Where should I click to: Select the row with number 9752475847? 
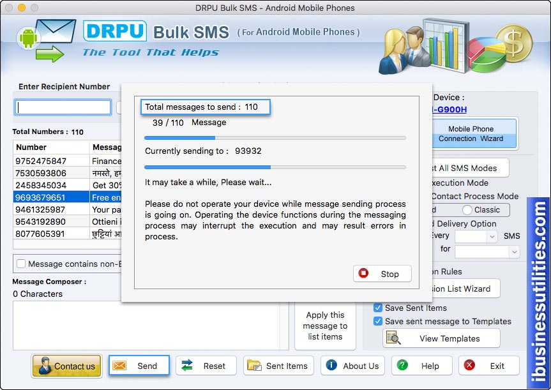[x=68, y=161]
